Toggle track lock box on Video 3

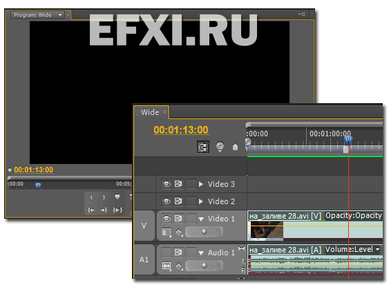click(191, 184)
